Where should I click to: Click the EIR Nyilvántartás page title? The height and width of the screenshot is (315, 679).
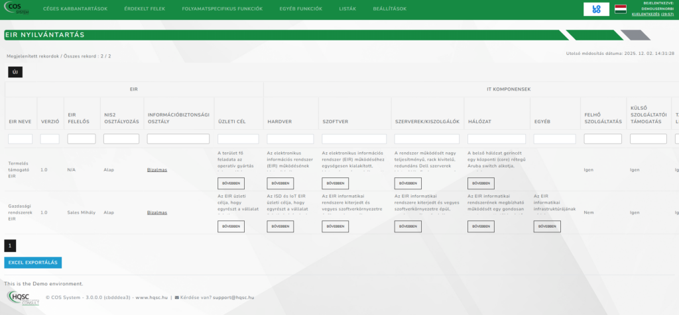click(44, 35)
